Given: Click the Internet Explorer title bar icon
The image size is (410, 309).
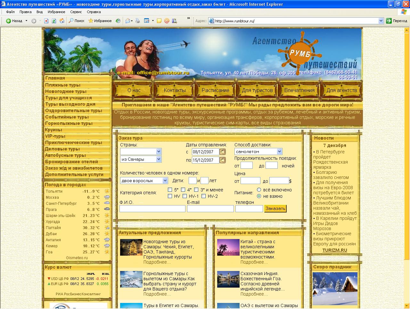Looking at the screenshot, I should point(4,4).
